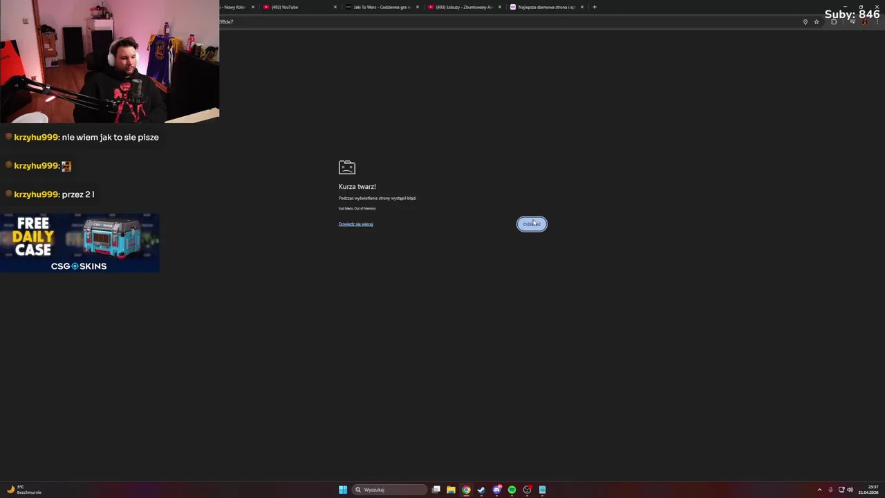Click the "Kurza twarz!" heading
Image resolution: width=885 pixels, height=498 pixels.
357,187
